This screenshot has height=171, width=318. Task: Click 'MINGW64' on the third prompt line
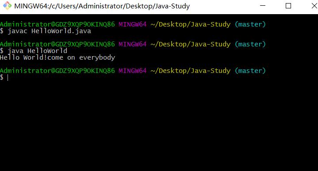pyautogui.click(x=132, y=71)
